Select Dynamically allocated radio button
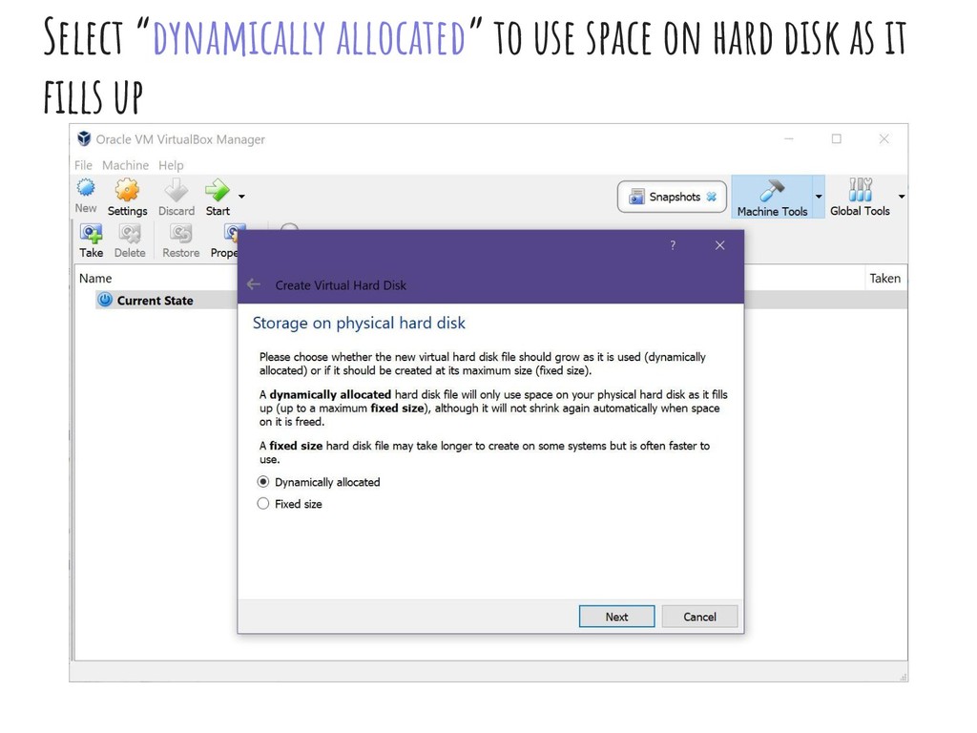The width and height of the screenshot is (977, 733). [x=263, y=482]
